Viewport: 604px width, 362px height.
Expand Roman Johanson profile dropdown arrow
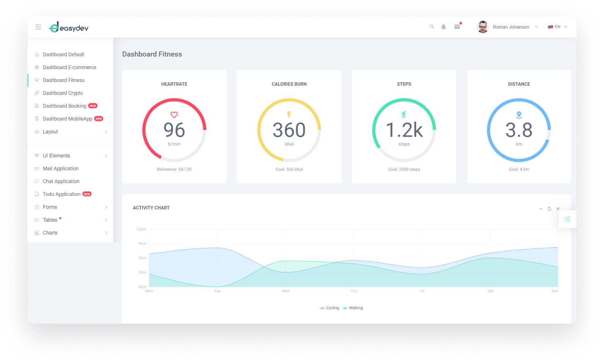click(537, 27)
